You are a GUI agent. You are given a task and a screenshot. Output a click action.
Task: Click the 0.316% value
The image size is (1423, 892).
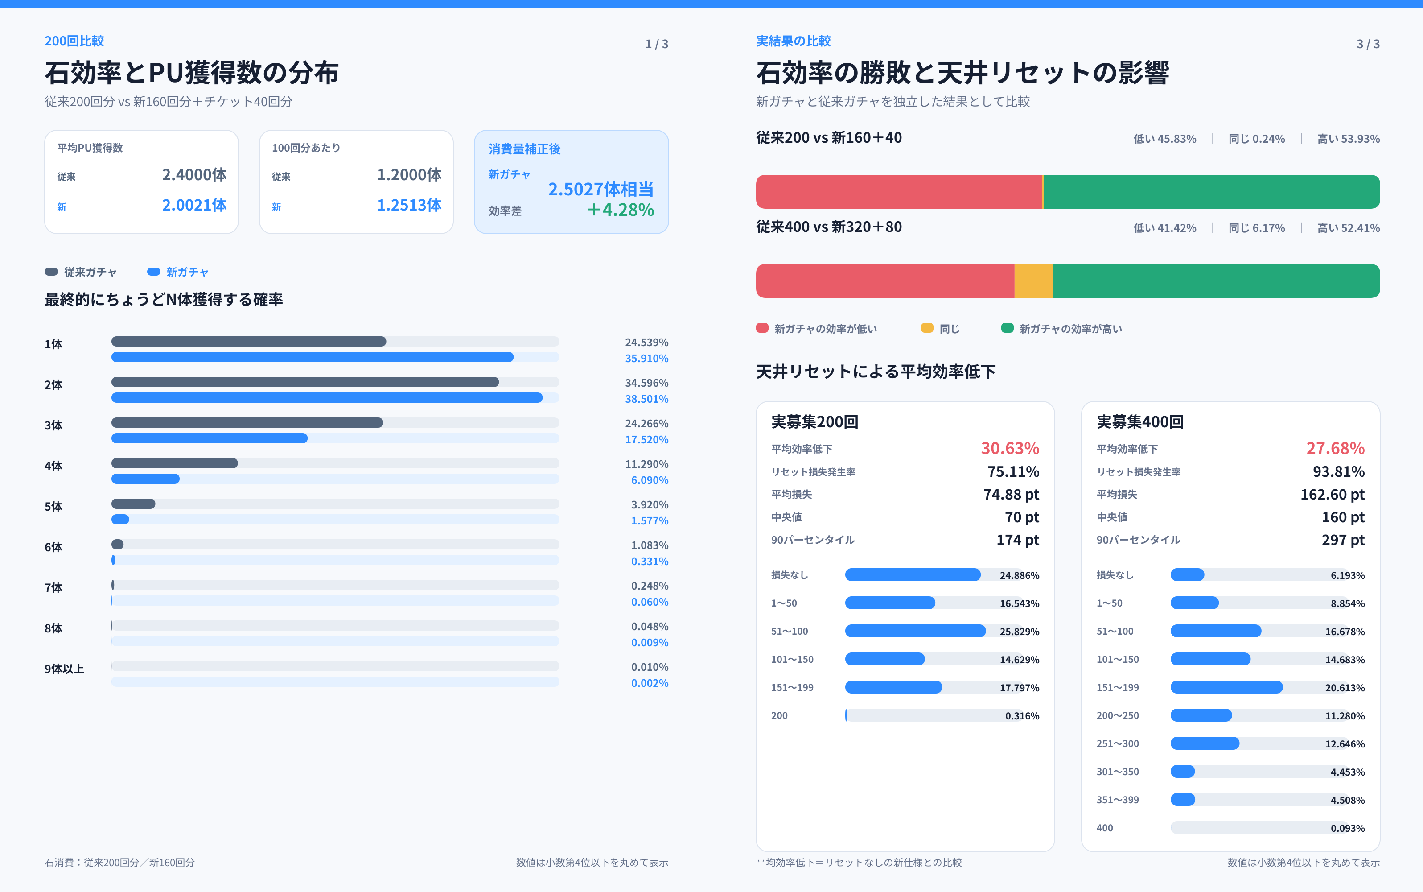coord(1023,715)
